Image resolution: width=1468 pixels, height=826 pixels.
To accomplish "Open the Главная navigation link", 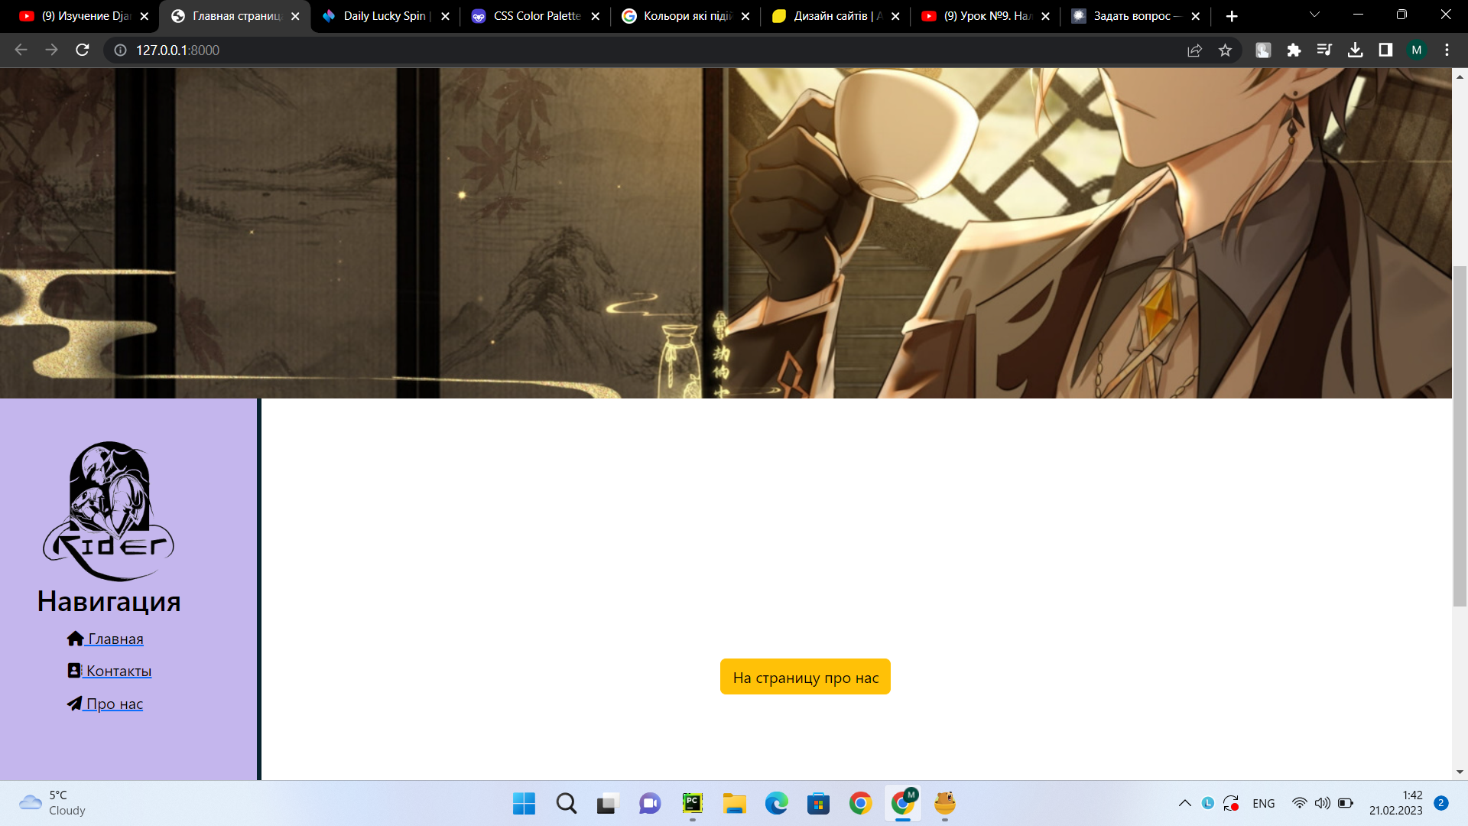I will 106,639.
